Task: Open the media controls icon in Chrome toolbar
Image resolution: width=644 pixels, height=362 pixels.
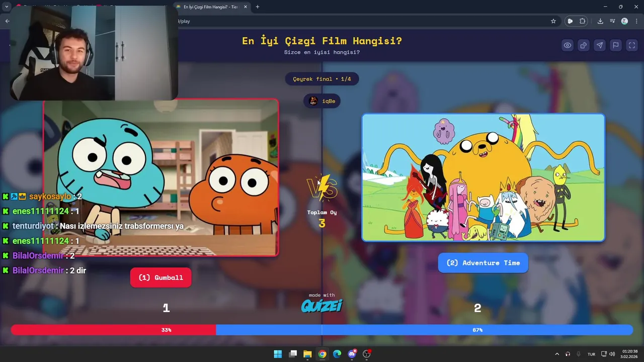Action: 612,21
